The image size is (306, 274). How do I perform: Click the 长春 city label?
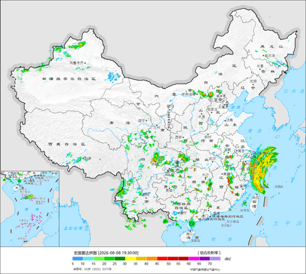click(260, 66)
